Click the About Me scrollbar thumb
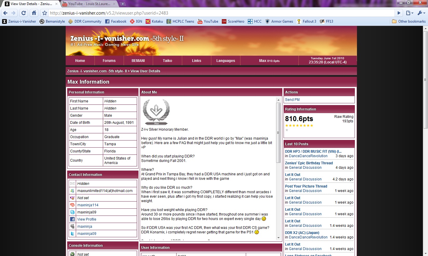 click(x=278, y=133)
